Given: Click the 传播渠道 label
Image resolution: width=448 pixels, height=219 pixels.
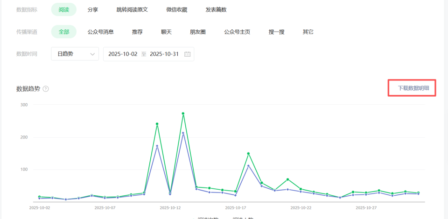Looking at the screenshot, I should click(x=27, y=32).
